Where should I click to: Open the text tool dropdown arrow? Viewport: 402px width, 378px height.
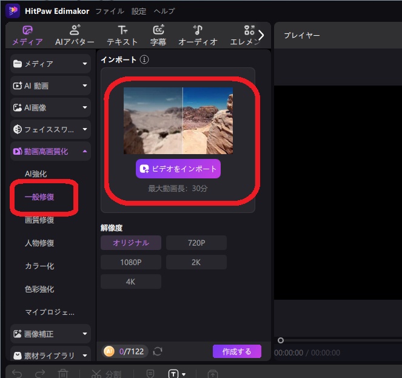184,374
